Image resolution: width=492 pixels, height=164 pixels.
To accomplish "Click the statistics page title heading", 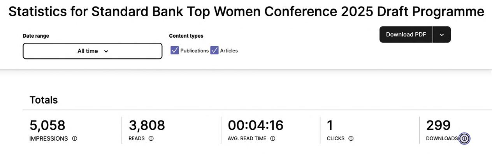I will pyautogui.click(x=246, y=12).
